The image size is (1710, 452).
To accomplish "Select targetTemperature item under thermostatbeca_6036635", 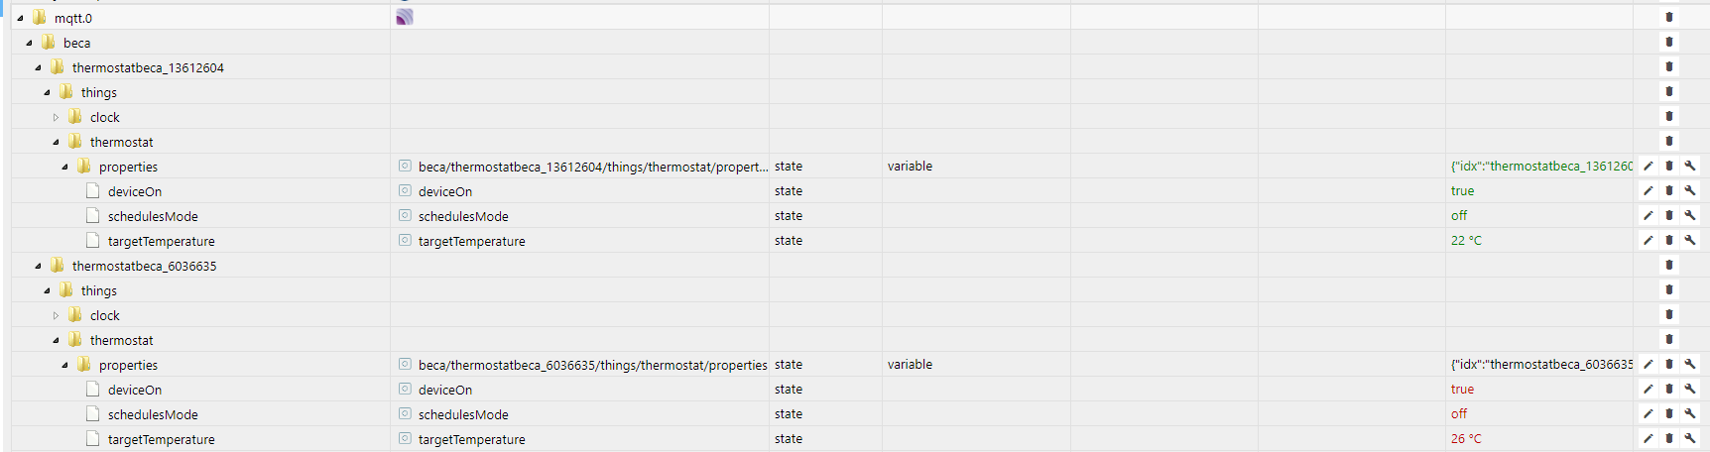I will (162, 439).
